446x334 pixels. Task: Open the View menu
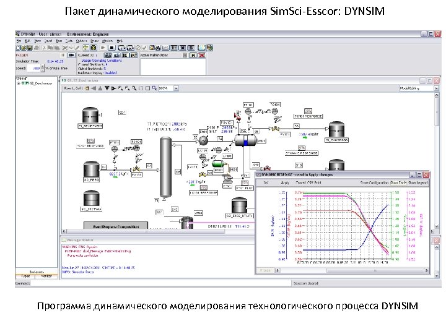click(x=38, y=41)
